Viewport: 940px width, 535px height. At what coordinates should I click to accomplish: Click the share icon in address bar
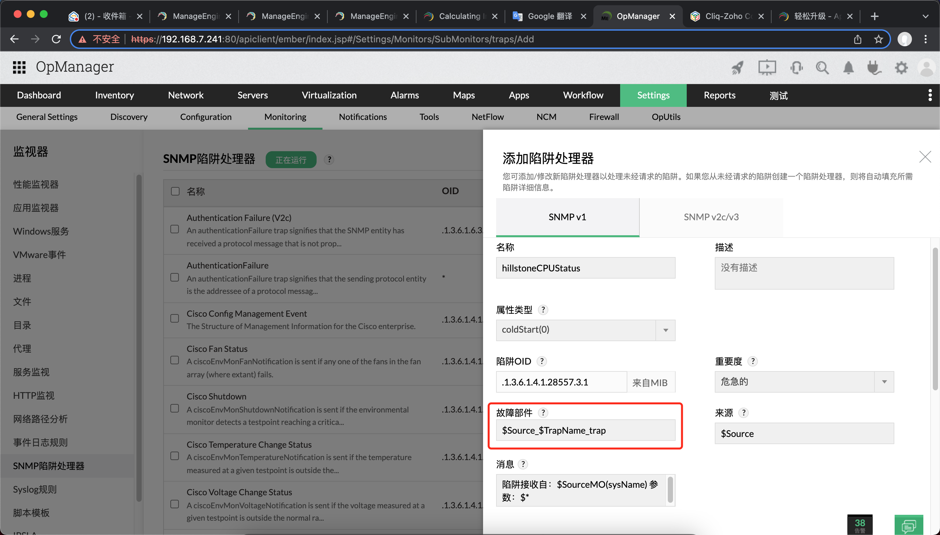(x=857, y=39)
